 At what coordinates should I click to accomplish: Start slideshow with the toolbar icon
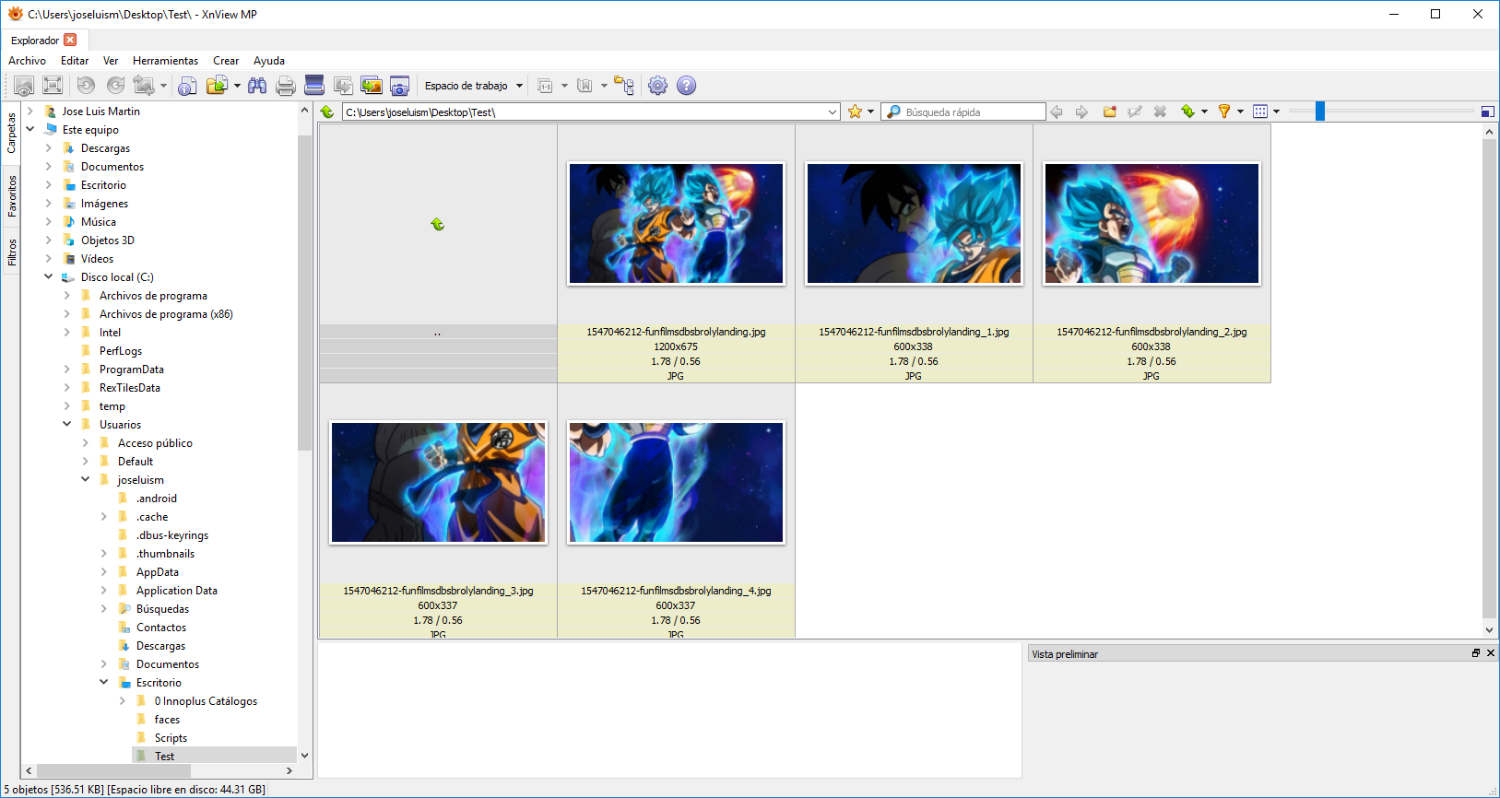372,86
